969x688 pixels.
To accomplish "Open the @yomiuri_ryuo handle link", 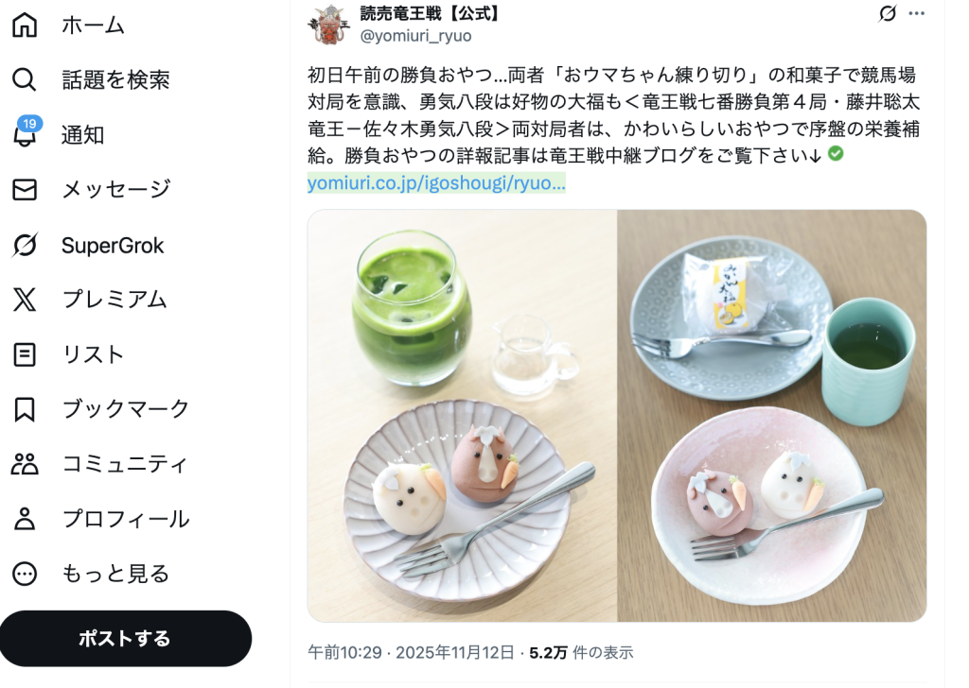I will coord(416,36).
